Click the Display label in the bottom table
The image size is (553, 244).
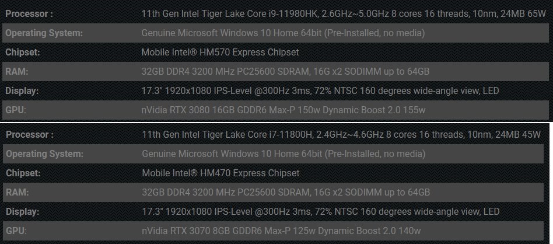point(22,211)
